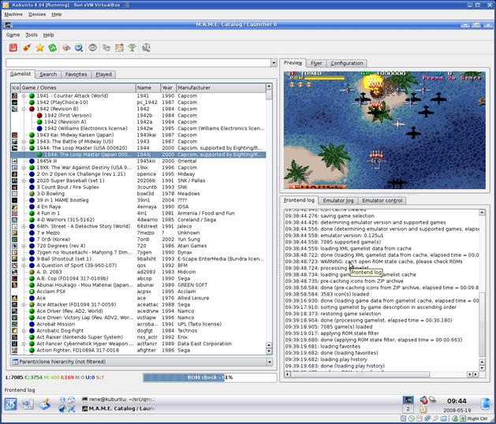Open the search combo box dropdown arrow

(x=274, y=62)
